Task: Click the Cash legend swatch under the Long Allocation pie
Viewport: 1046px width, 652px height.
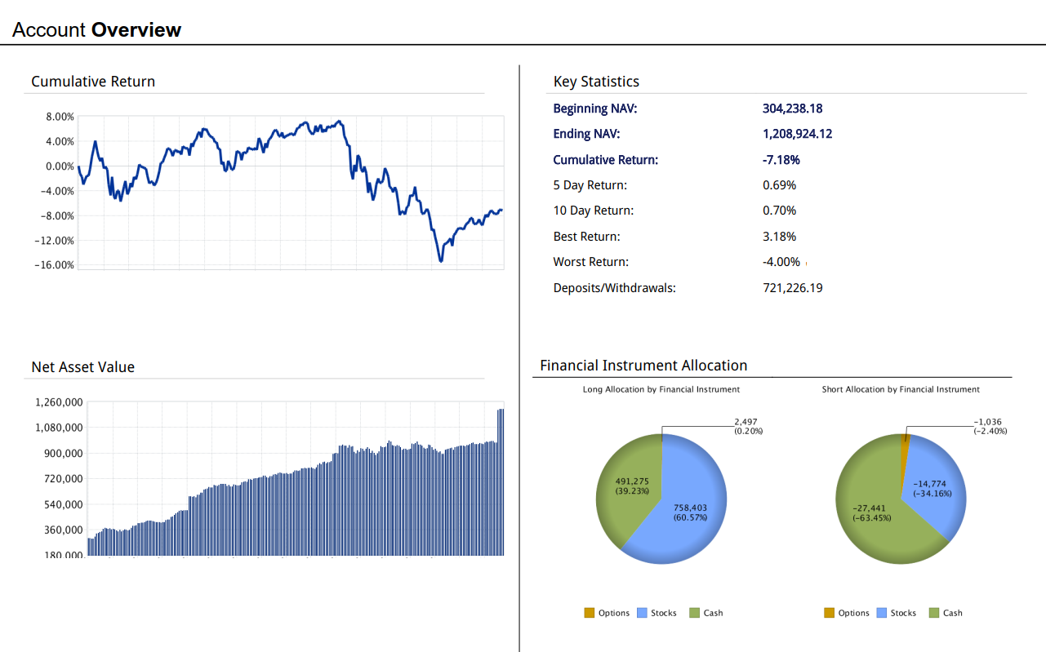Action: point(695,613)
